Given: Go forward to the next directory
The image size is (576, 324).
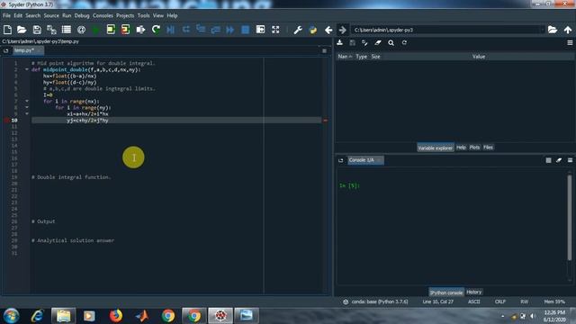Looking at the screenshot, I should pyautogui.click(x=342, y=30).
